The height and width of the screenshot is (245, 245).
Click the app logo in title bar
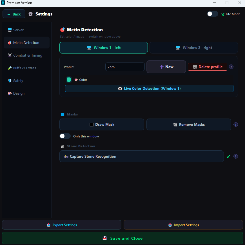(x=3, y=3)
